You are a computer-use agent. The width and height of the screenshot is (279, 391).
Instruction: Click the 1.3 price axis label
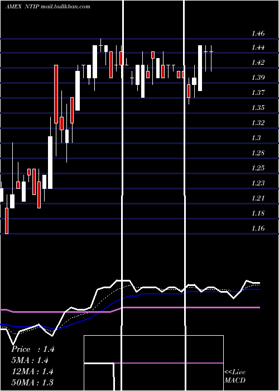256,137
